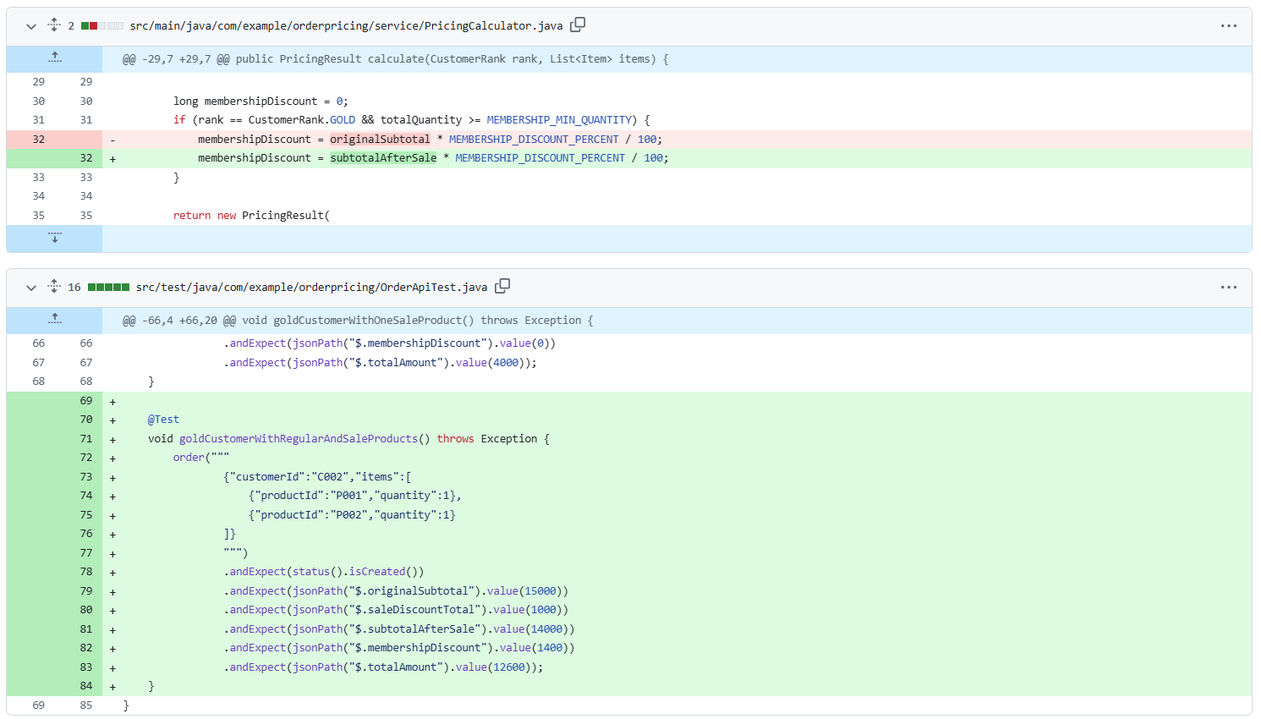The width and height of the screenshot is (1261, 719).
Task: Select new line number 79 in OrderApiTest.java
Action: click(x=86, y=591)
